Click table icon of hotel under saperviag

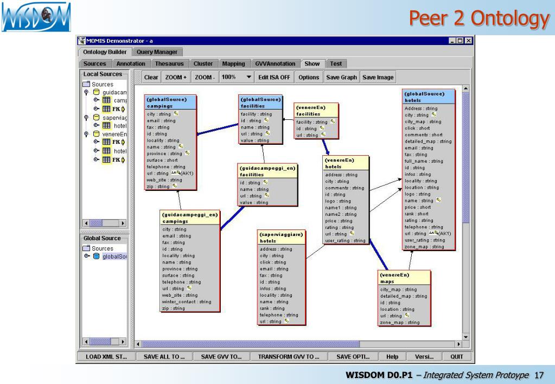tap(106, 125)
